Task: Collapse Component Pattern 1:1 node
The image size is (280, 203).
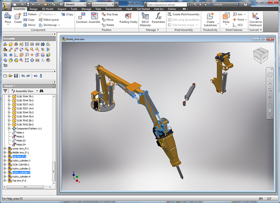Action: [9, 129]
